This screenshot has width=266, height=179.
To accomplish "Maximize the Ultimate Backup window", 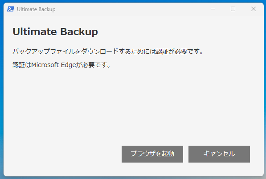I will point(233,9).
